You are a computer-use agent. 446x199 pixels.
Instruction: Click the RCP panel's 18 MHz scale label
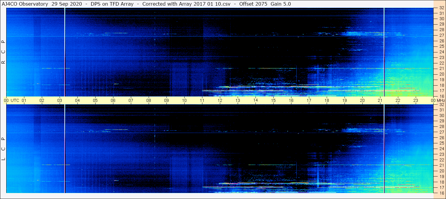[x=442, y=85]
